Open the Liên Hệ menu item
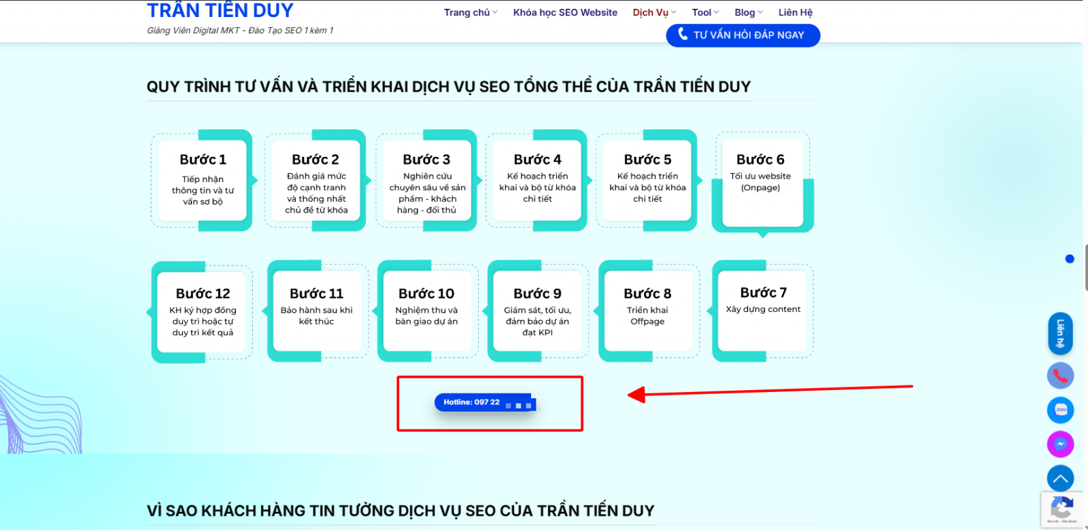Viewport: 1088px width, 530px height. click(795, 12)
